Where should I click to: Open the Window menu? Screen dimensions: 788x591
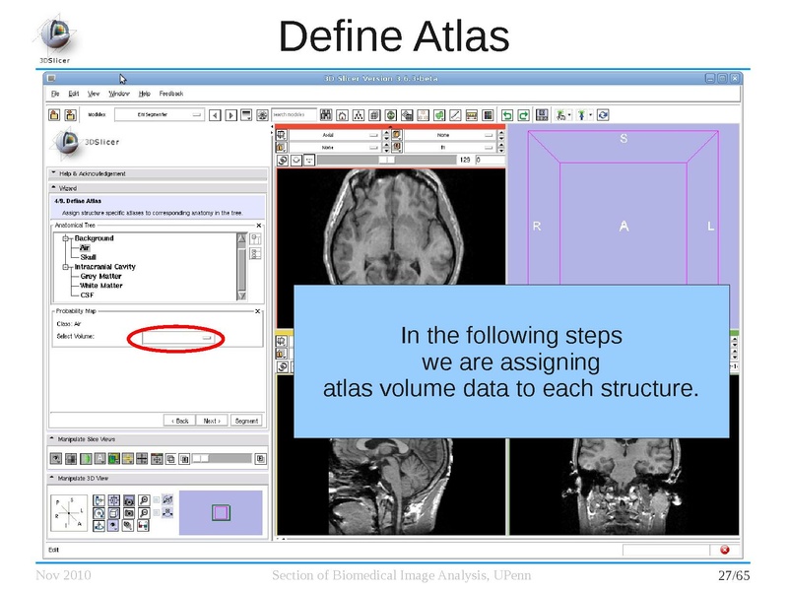coord(118,93)
